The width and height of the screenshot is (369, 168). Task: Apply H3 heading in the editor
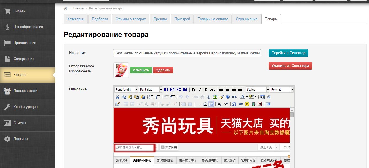[x=179, y=90]
